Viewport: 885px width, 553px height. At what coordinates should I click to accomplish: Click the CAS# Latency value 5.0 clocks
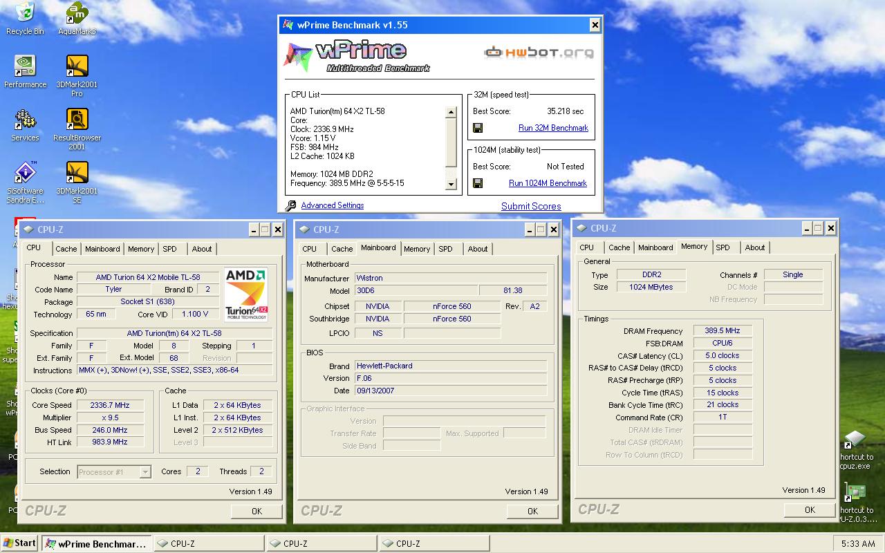[723, 355]
